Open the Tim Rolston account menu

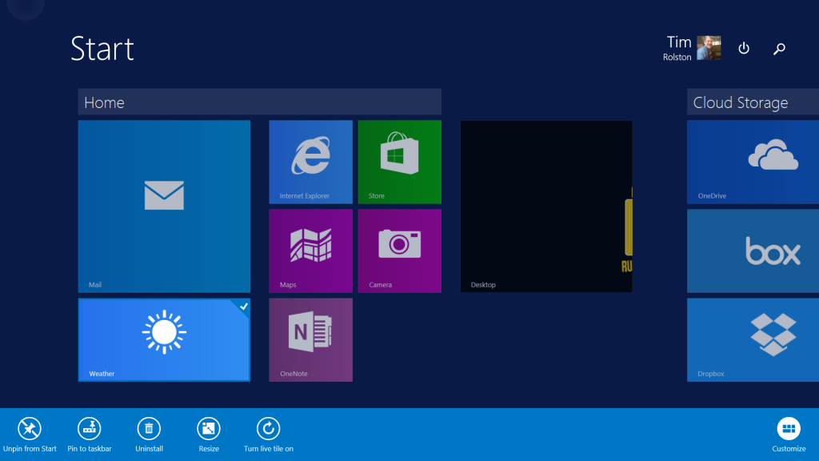(x=693, y=48)
